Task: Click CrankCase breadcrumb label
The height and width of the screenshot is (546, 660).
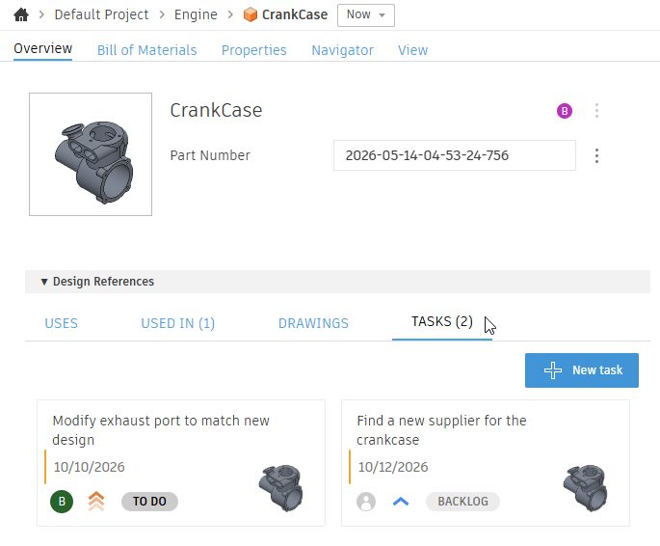Action: tap(295, 14)
